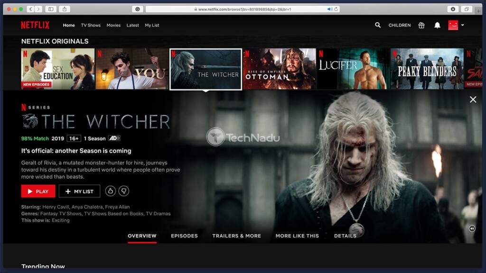
Task: Open the notifications bell
Action: point(437,25)
